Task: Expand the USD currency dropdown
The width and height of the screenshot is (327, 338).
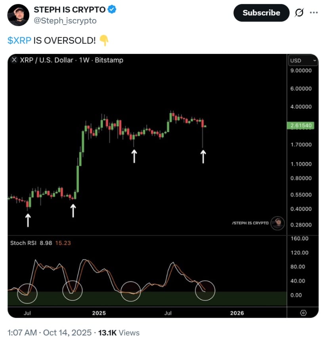Action: (303, 61)
